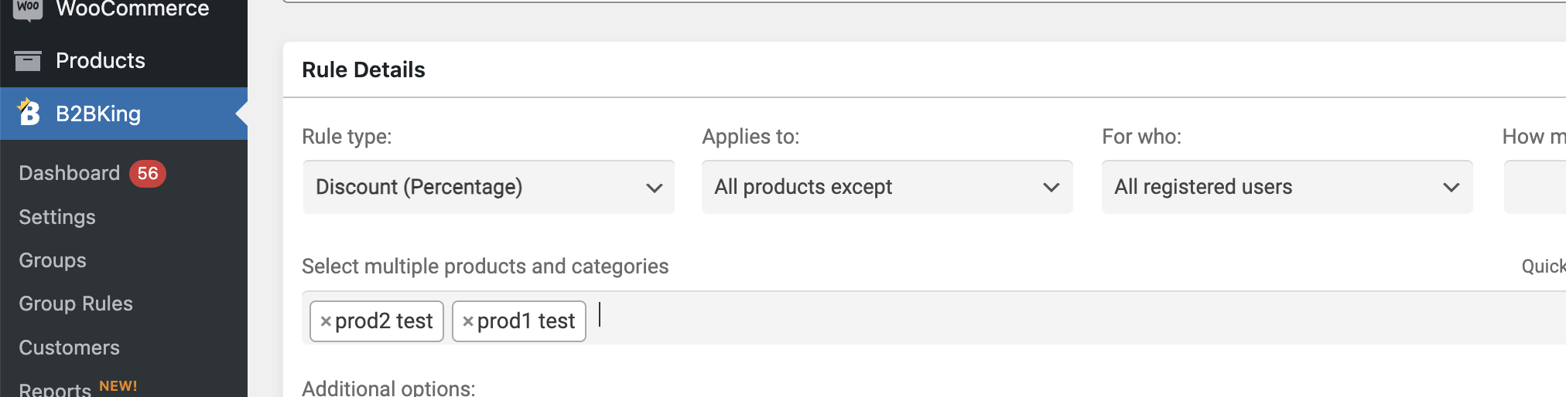Open the Discount (Percentage) rule type dropdown

tap(489, 187)
